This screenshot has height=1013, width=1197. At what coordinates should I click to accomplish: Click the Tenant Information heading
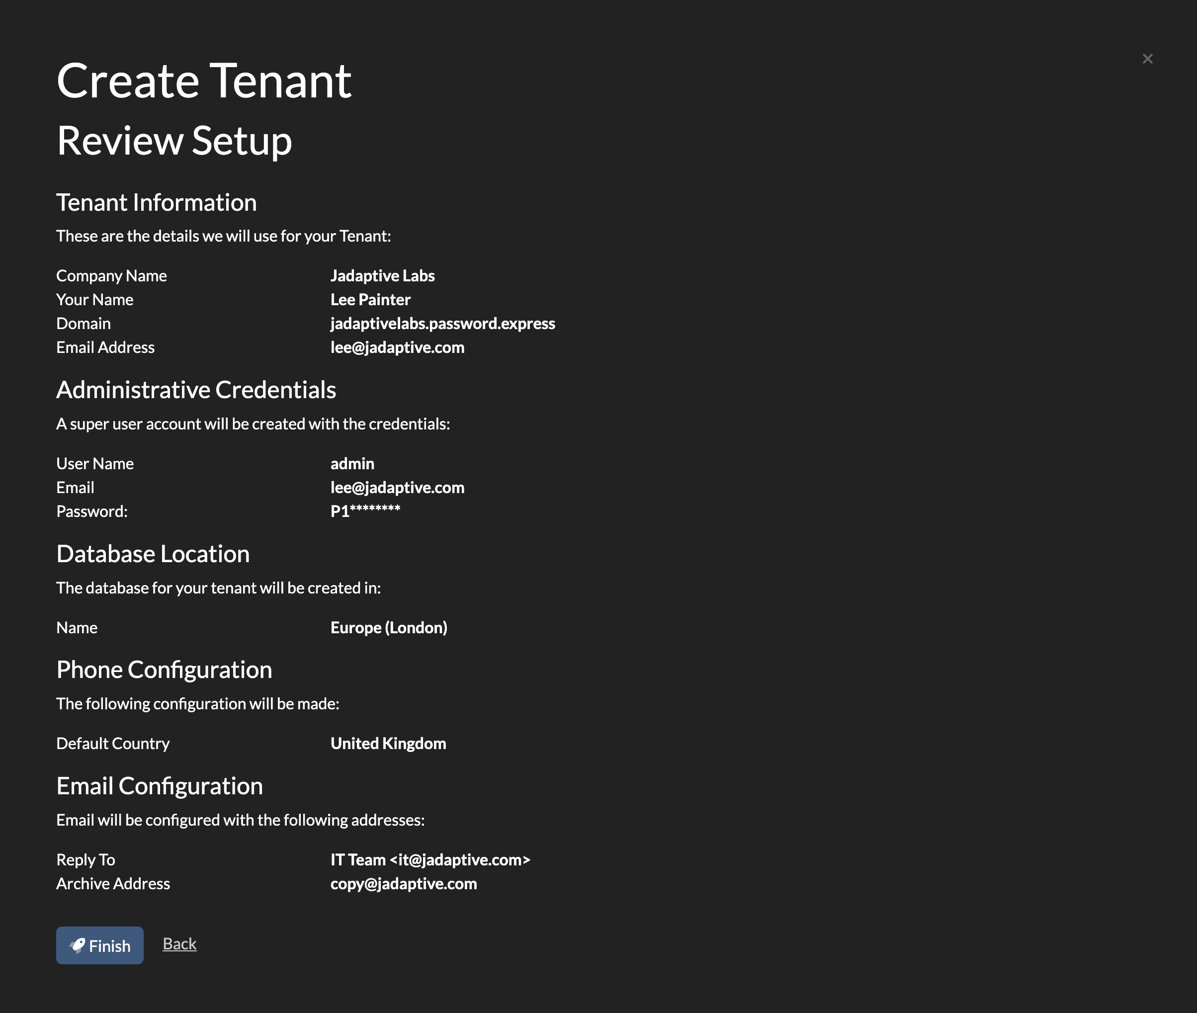point(156,203)
